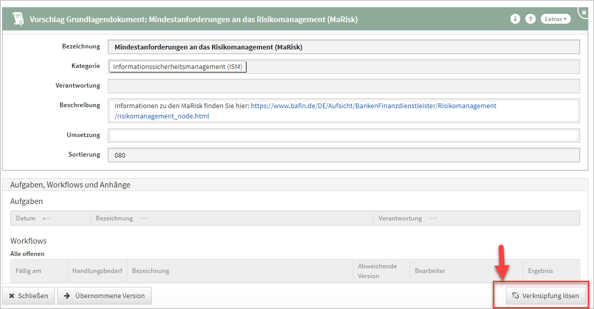Viewport: 594px width, 309px height.
Task: Sort Aufgaben by Verantwortung column arrows
Action: point(432,218)
